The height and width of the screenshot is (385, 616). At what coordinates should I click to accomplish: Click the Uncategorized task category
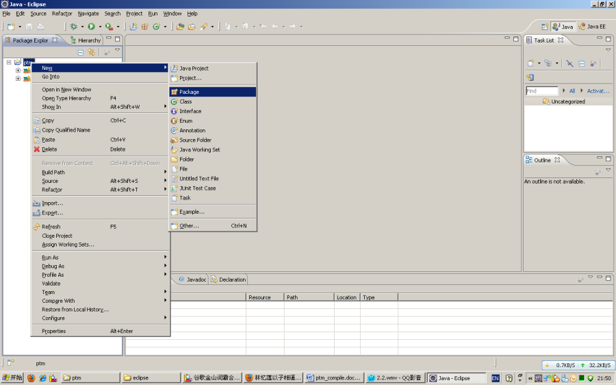click(x=564, y=101)
